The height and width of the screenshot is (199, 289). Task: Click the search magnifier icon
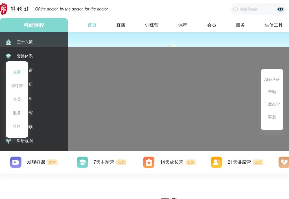[236, 9]
